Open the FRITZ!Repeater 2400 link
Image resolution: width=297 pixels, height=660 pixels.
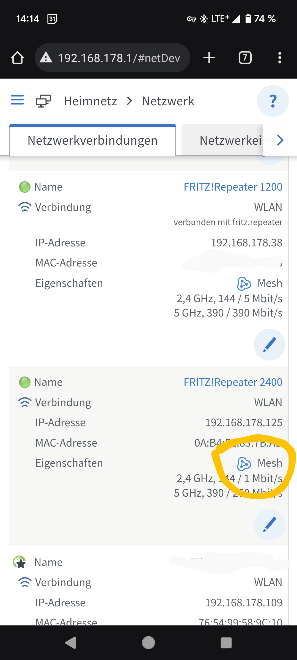pyautogui.click(x=233, y=382)
